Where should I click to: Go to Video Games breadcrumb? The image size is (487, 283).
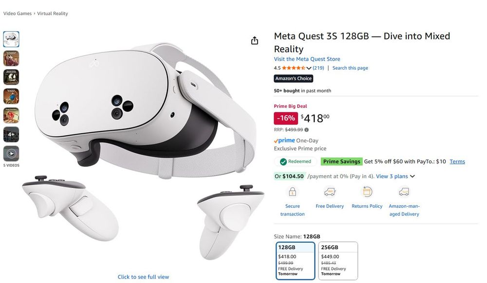(x=18, y=13)
